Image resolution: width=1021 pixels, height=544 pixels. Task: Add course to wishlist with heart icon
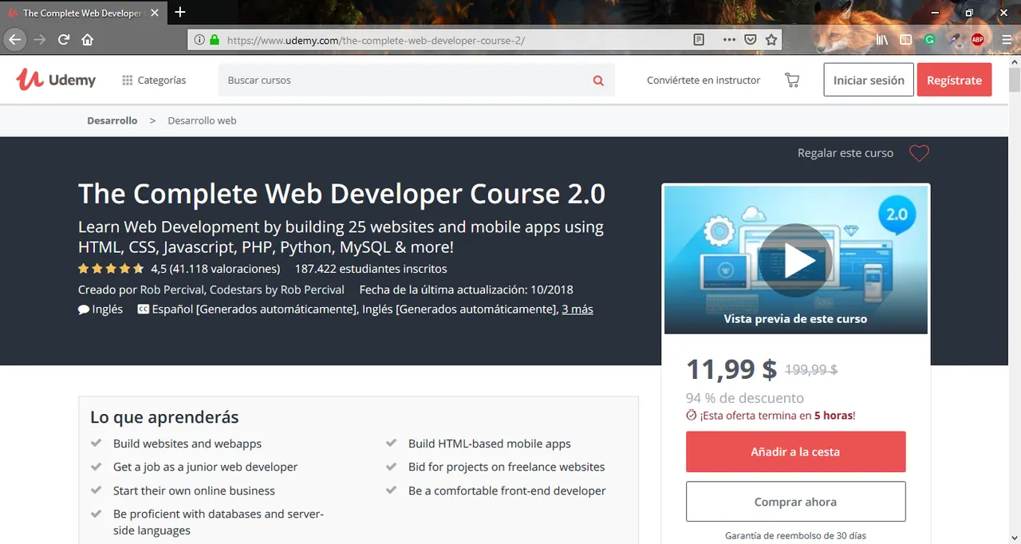(919, 153)
